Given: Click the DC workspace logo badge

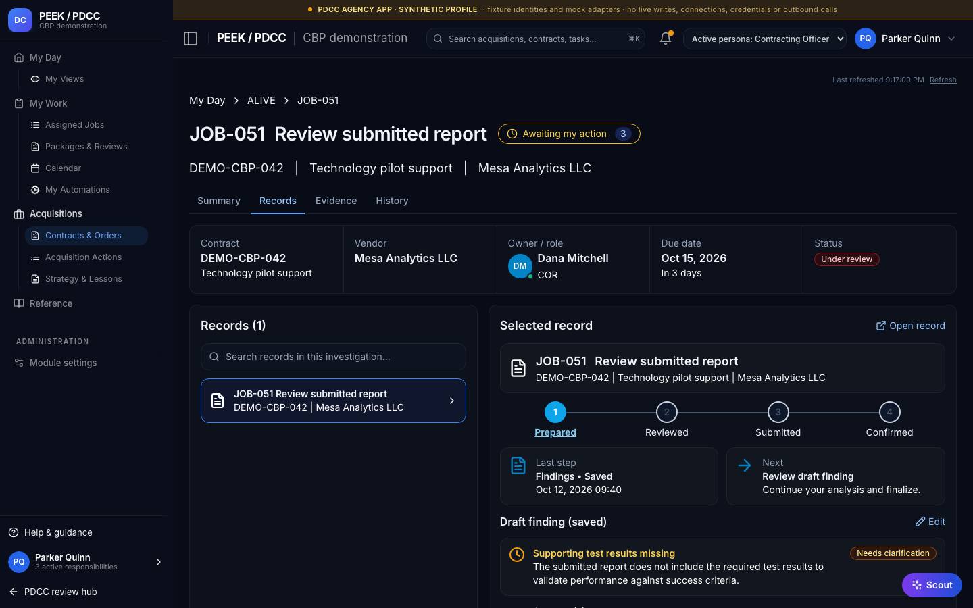Looking at the screenshot, I should coord(20,20).
